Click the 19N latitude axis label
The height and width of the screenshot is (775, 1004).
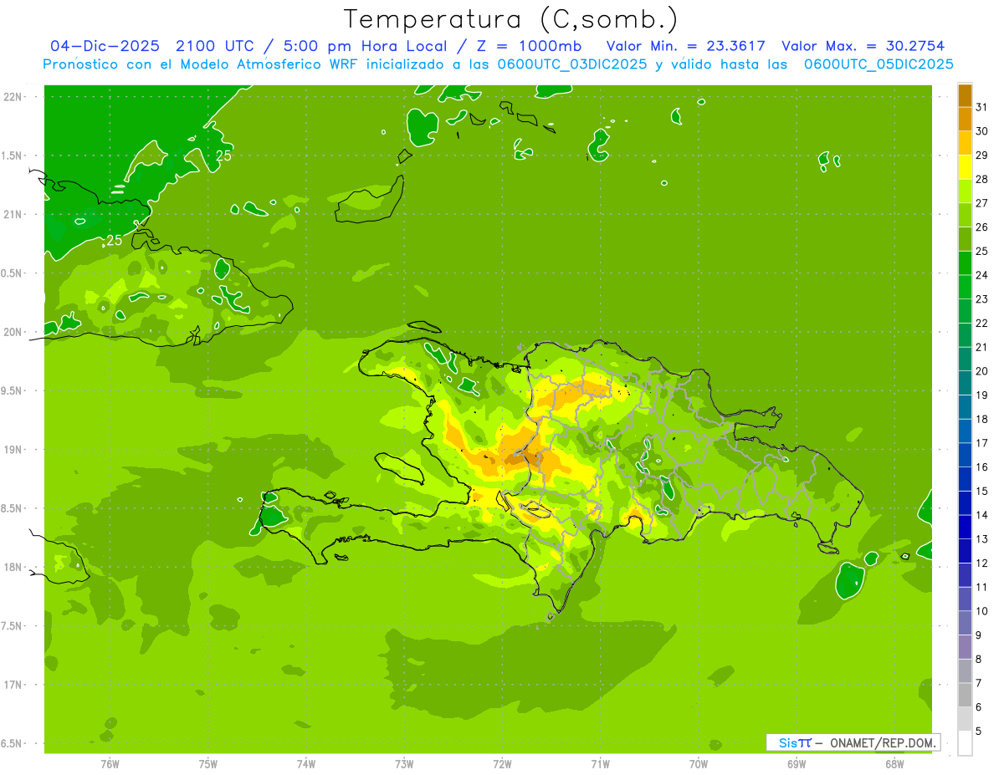12,449
